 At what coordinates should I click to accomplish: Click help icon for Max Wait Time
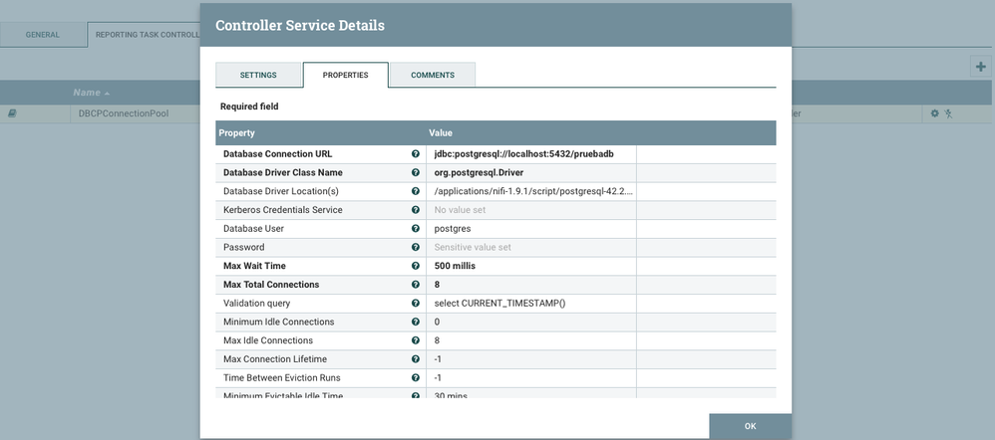(415, 266)
